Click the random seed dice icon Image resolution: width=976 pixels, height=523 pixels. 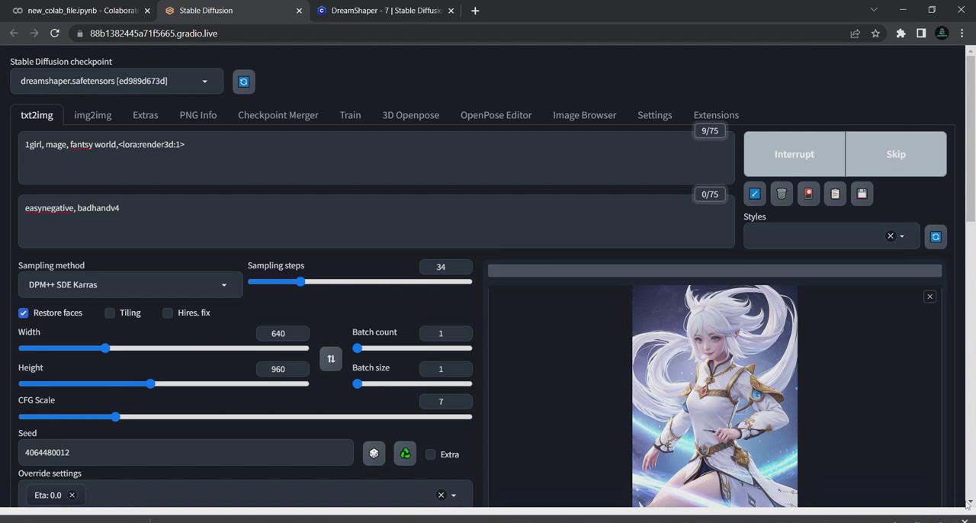pyautogui.click(x=374, y=453)
